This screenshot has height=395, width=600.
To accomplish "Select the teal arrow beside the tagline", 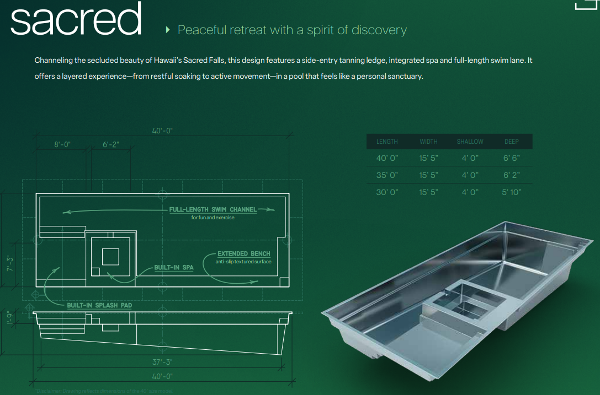I will [168, 30].
